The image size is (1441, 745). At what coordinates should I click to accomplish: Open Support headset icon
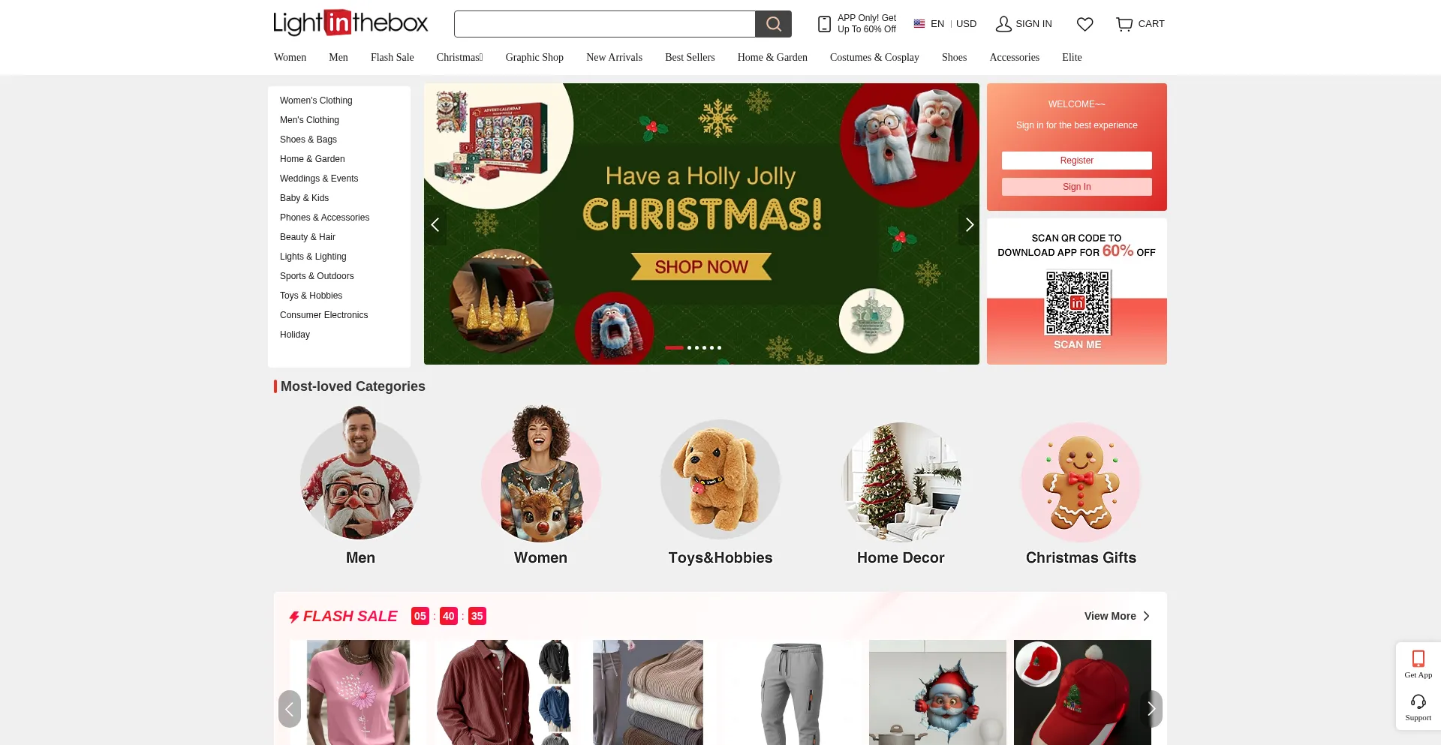point(1418,707)
